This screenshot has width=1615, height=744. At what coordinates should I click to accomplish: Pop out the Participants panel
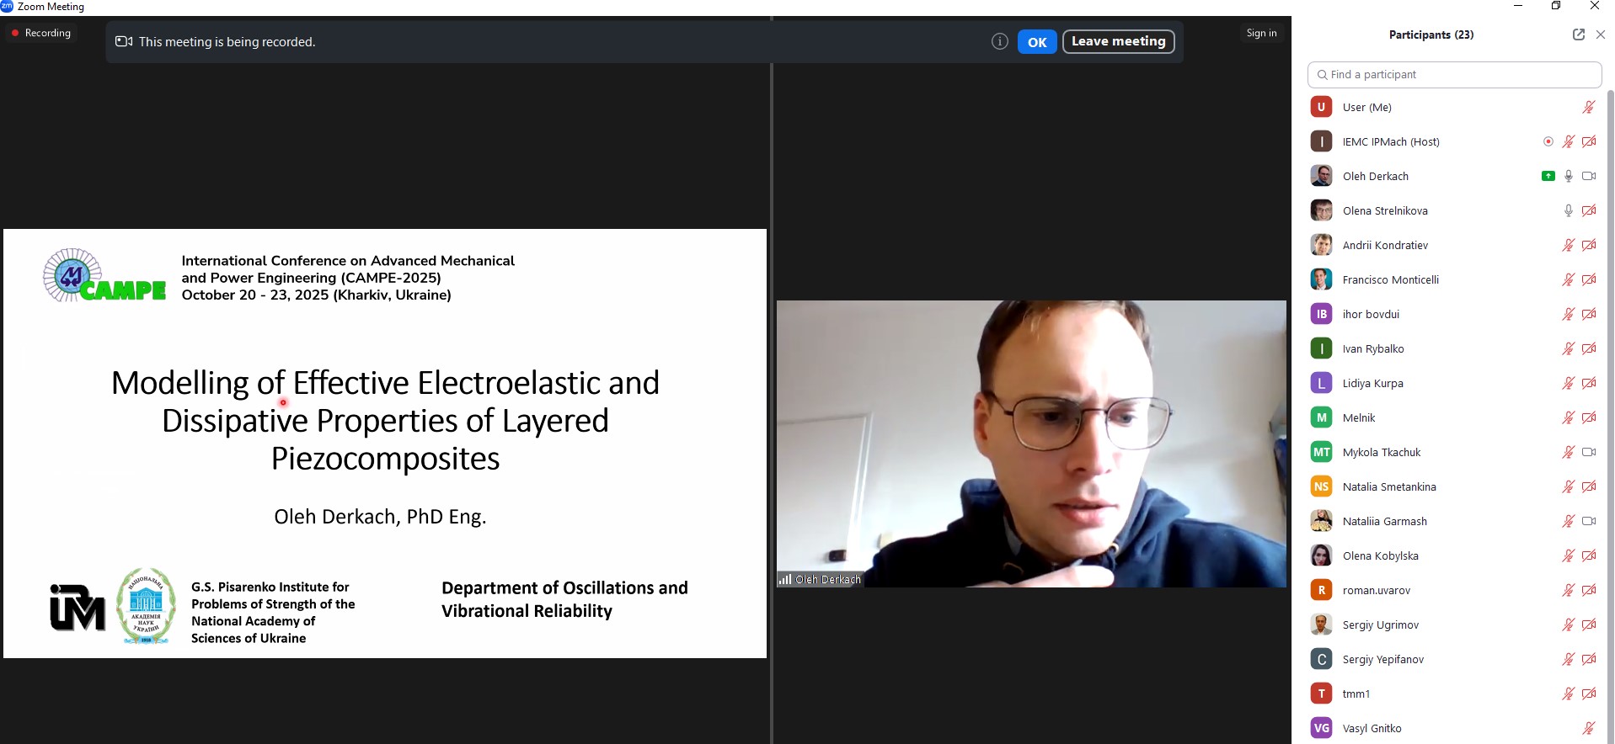[1578, 35]
